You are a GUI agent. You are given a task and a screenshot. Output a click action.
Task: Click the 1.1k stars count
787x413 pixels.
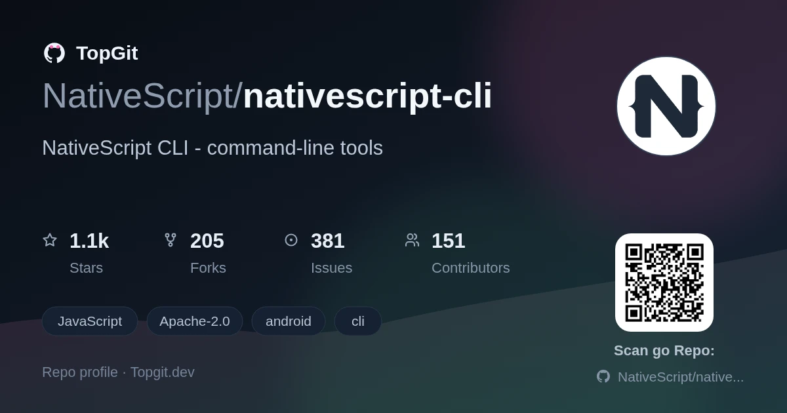(89, 241)
